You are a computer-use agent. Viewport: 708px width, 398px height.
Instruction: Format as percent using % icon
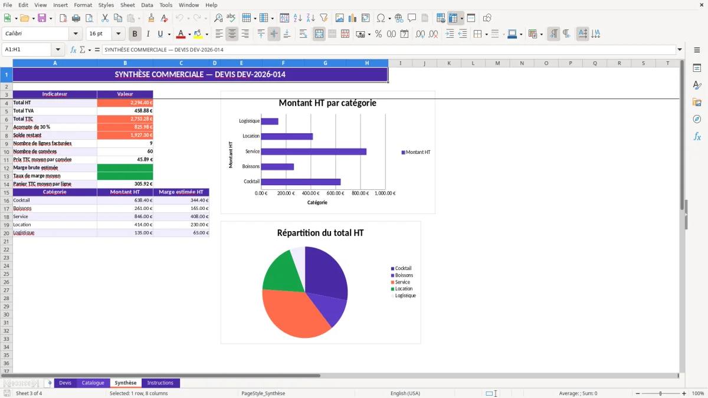[378, 34]
